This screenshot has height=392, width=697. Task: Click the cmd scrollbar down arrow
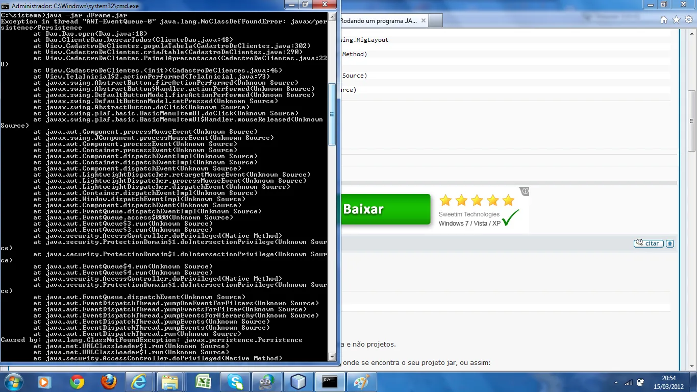tap(332, 357)
